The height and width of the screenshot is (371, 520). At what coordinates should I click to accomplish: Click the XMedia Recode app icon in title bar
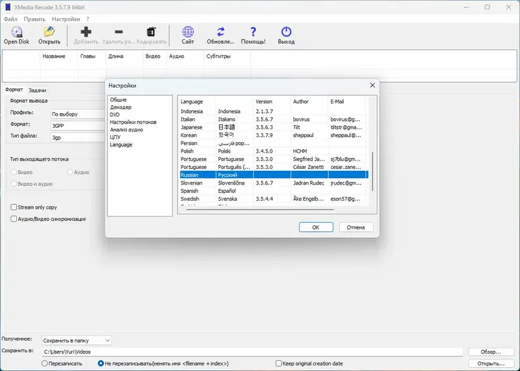tap(8, 7)
